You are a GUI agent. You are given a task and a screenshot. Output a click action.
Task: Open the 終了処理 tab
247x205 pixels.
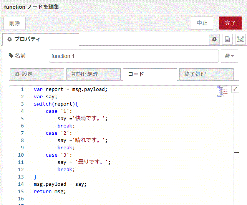pyautogui.click(x=206, y=74)
